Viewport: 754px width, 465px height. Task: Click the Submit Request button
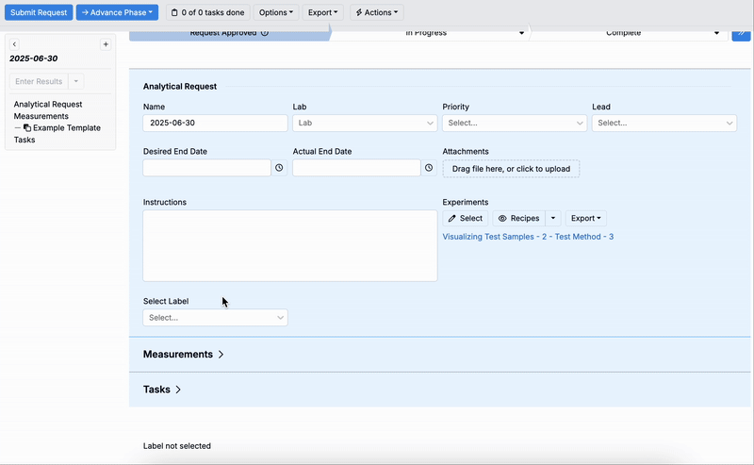pos(39,12)
